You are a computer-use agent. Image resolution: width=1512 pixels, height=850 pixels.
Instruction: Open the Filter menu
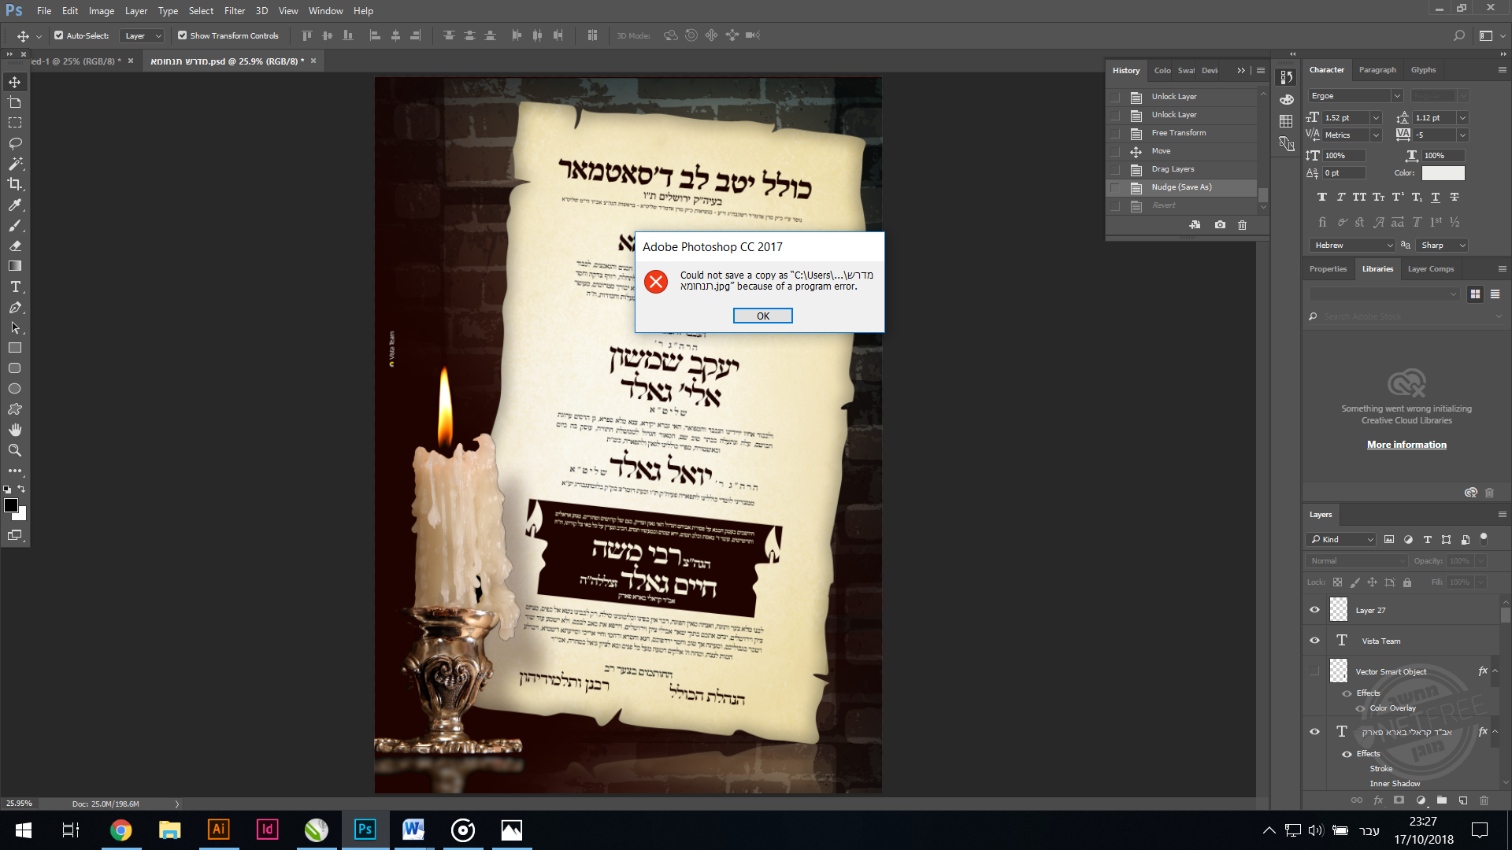234,11
